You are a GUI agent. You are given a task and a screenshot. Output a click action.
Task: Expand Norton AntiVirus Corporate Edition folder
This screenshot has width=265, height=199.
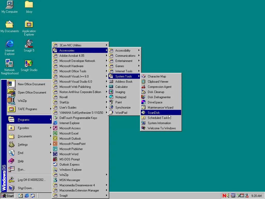80,92
